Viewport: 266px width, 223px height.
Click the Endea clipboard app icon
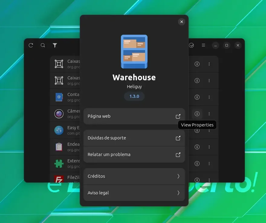(x=59, y=147)
